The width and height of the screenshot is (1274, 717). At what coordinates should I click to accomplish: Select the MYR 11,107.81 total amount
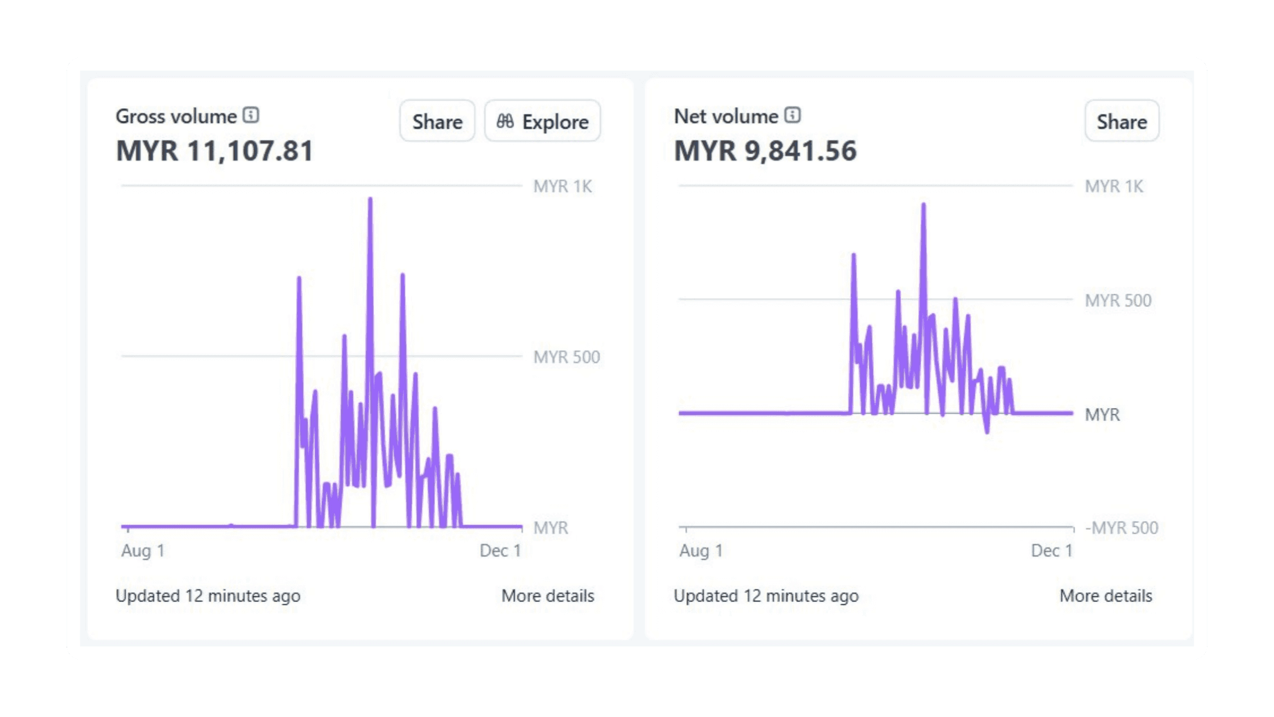pos(215,151)
